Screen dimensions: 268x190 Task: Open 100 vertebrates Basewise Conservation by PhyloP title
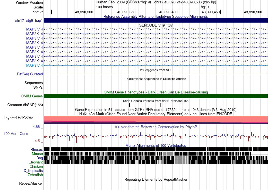(x=156, y=127)
